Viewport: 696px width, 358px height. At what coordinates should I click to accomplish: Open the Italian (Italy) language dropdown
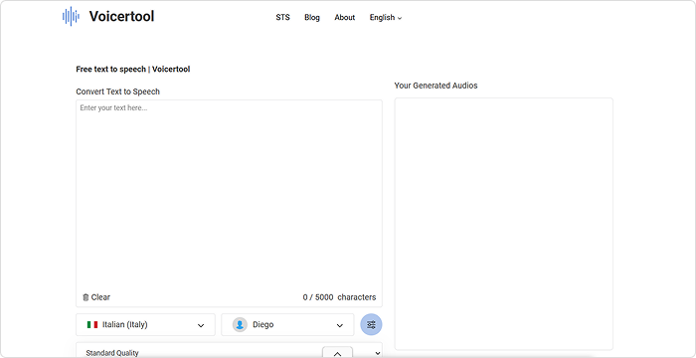(x=145, y=325)
